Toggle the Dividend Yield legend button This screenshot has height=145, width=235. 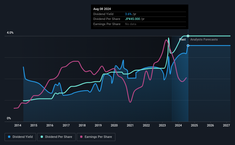20,137
